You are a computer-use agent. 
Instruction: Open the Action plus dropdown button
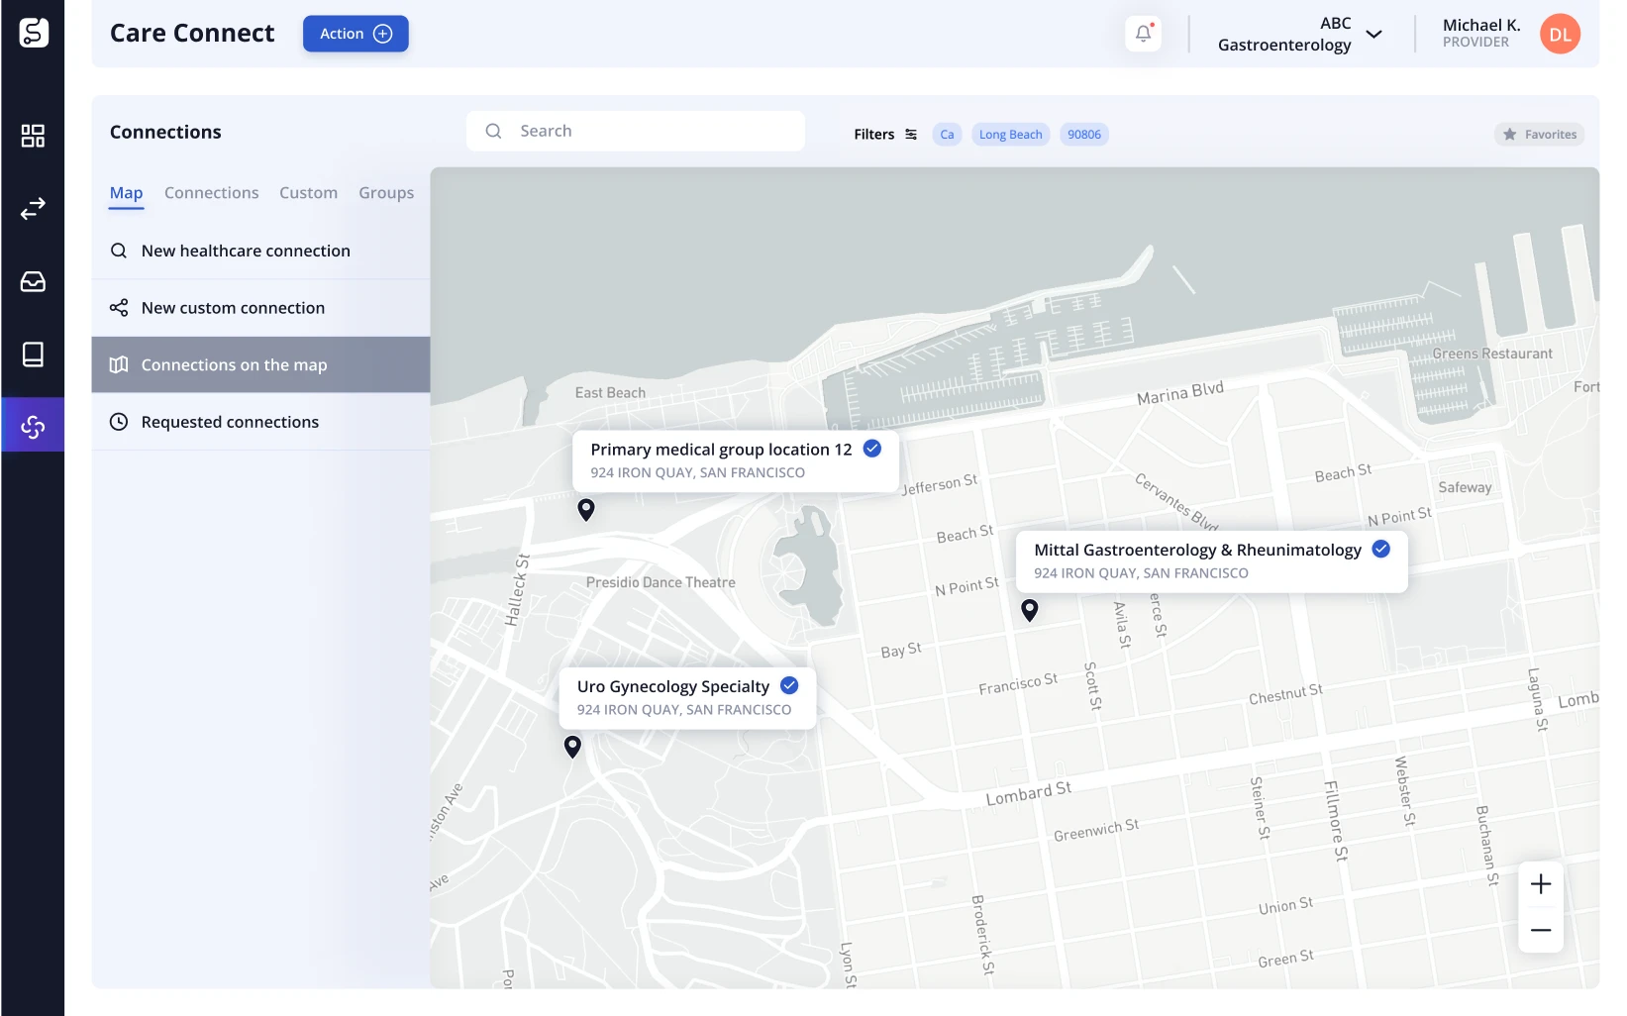pyautogui.click(x=356, y=34)
